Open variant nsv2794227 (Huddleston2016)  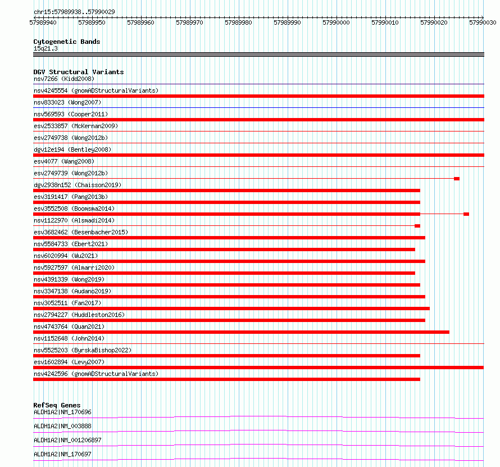[79, 315]
